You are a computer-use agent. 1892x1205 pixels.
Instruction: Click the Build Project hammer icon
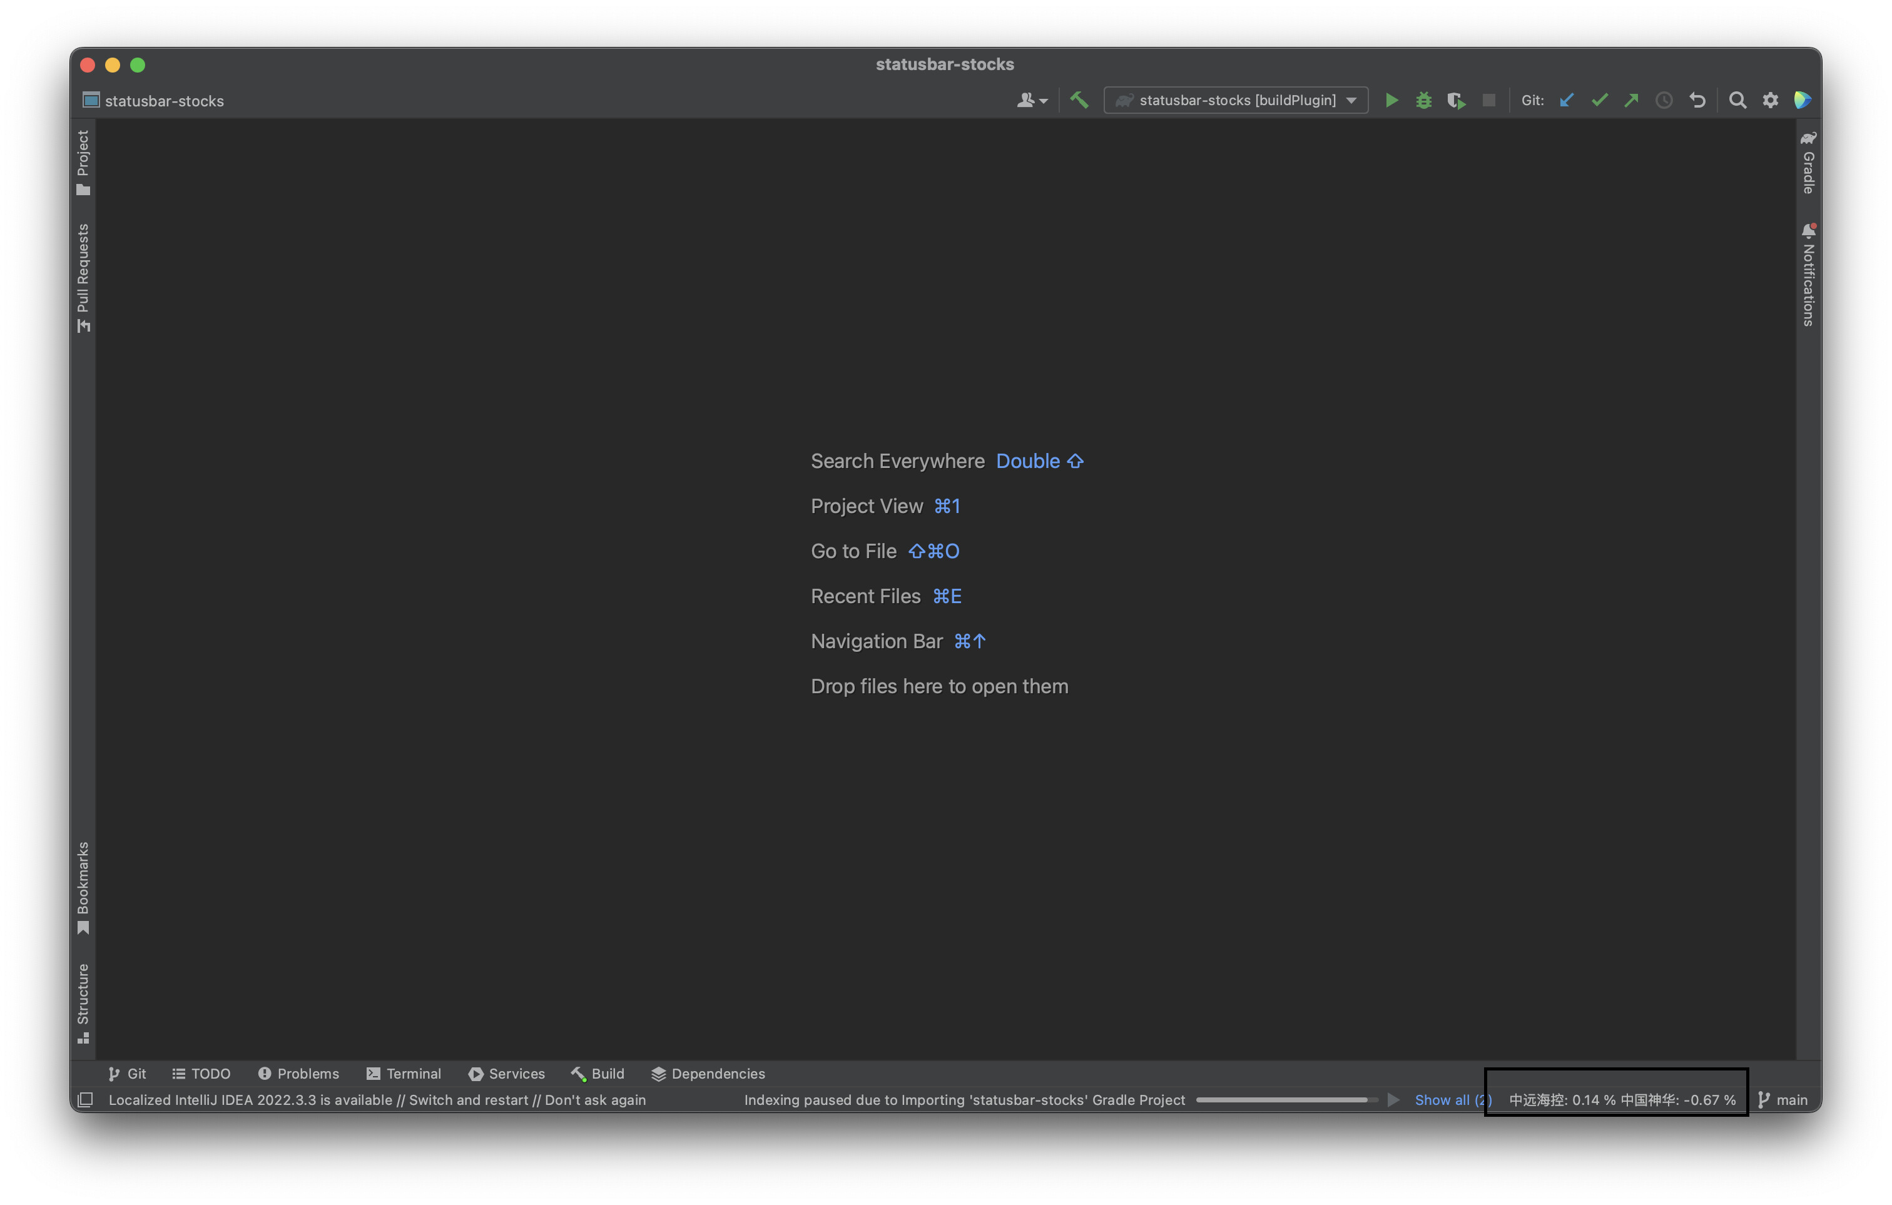1079,101
